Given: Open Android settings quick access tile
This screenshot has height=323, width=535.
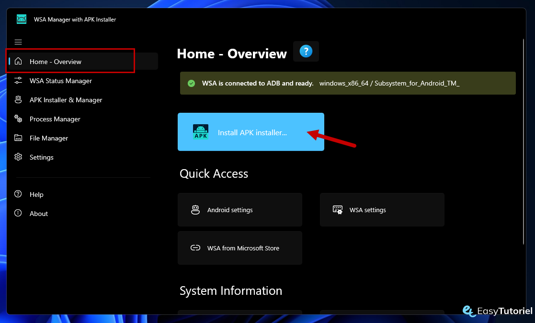Looking at the screenshot, I should click(240, 210).
